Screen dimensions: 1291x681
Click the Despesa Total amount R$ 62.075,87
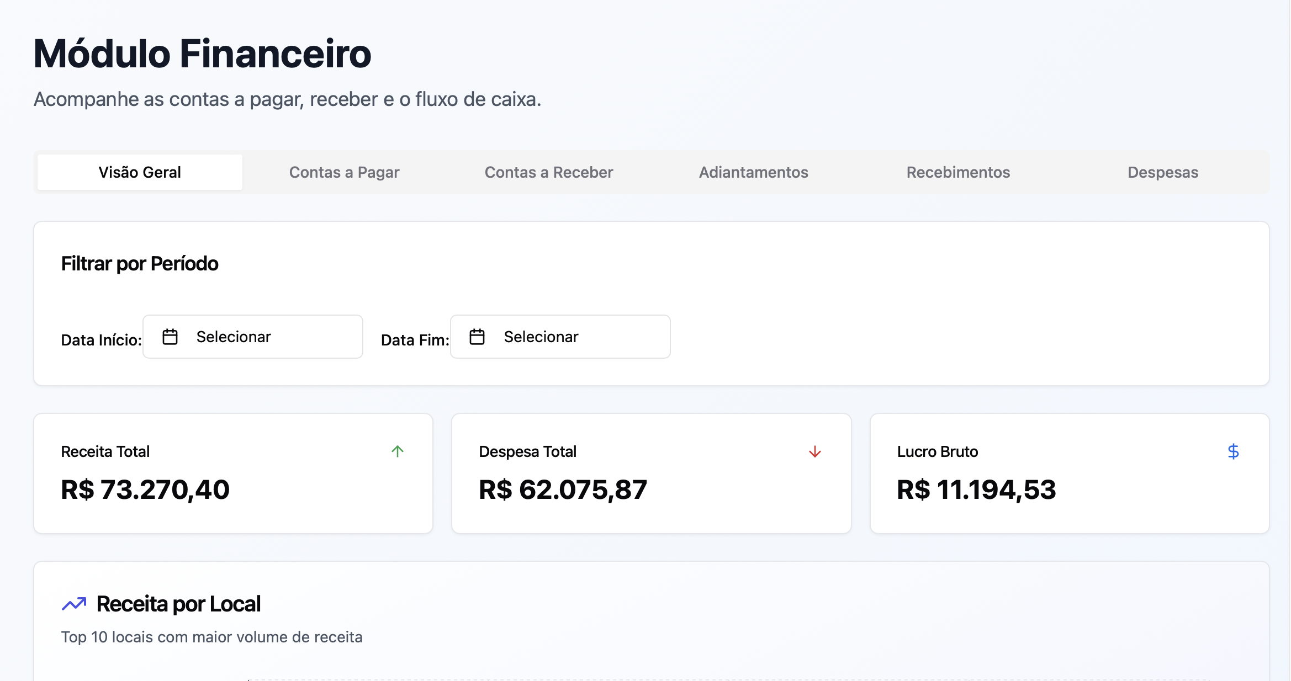(x=563, y=490)
